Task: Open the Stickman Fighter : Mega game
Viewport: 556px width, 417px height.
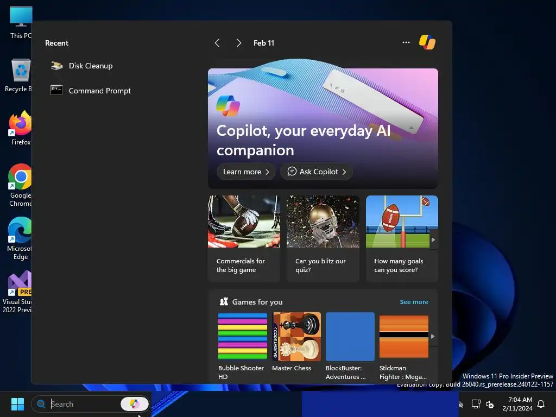Action: click(x=404, y=346)
